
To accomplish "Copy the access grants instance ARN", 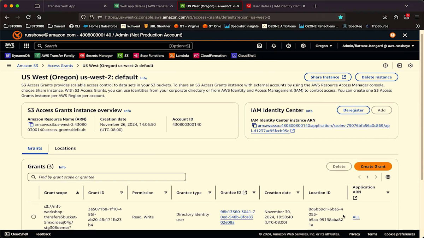I will point(31,124).
